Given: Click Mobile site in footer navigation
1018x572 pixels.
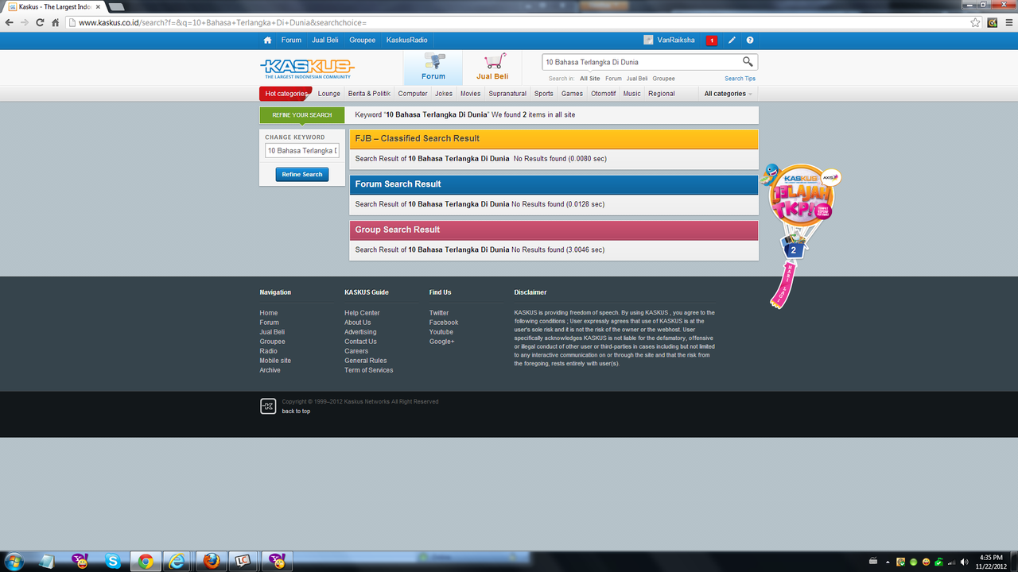Looking at the screenshot, I should click(275, 361).
